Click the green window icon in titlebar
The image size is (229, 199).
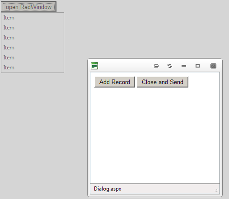coord(94,66)
